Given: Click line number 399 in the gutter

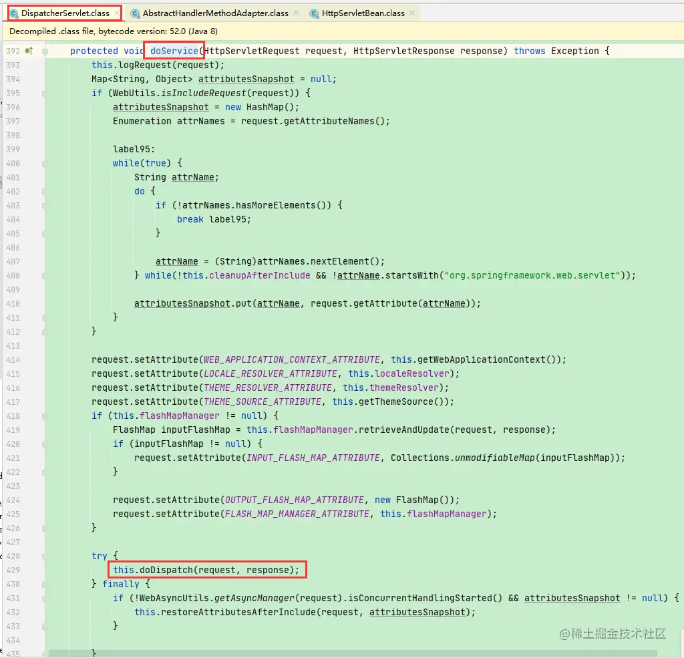Looking at the screenshot, I should pos(13,149).
